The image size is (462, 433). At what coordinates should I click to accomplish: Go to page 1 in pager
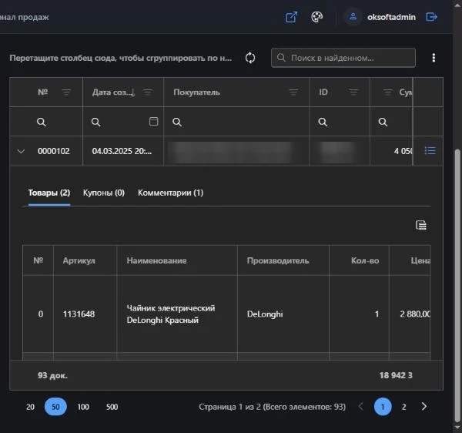pos(383,407)
